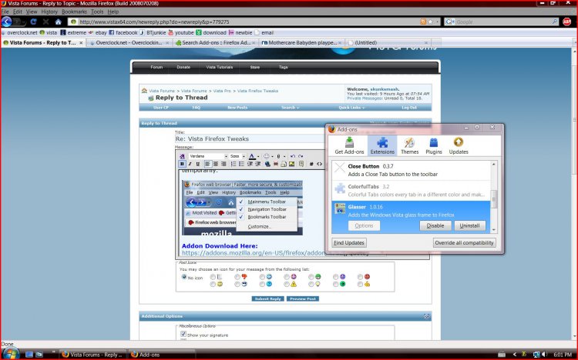Switch to the Mothercare Babyden tab

click(301, 43)
